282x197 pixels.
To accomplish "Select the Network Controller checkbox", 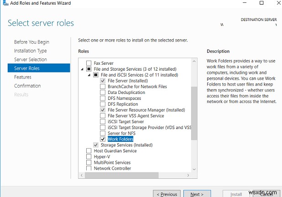I will [89, 168].
